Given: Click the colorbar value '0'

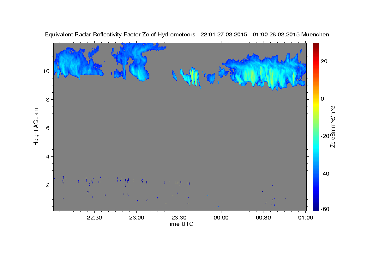Looking at the screenshot, I should 322,99.
